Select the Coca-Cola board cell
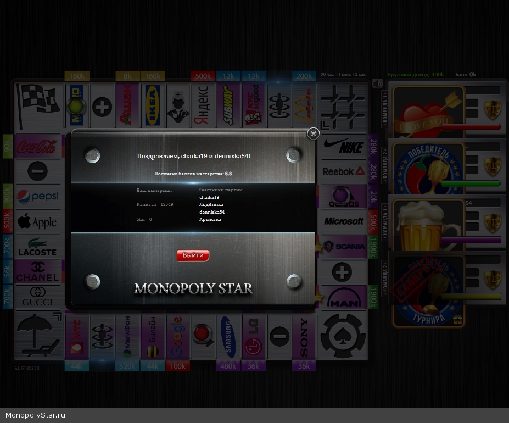 pyautogui.click(x=38, y=147)
